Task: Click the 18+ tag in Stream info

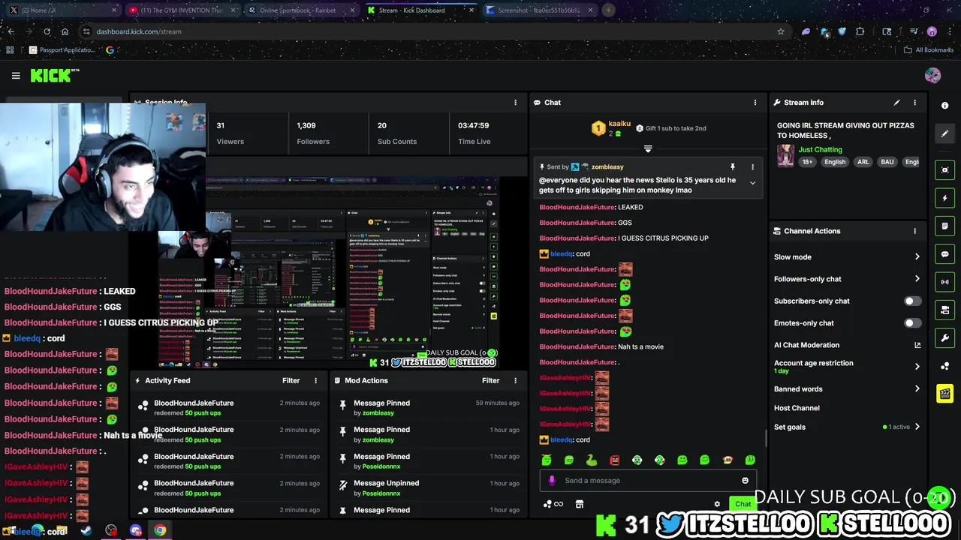Action: point(807,162)
